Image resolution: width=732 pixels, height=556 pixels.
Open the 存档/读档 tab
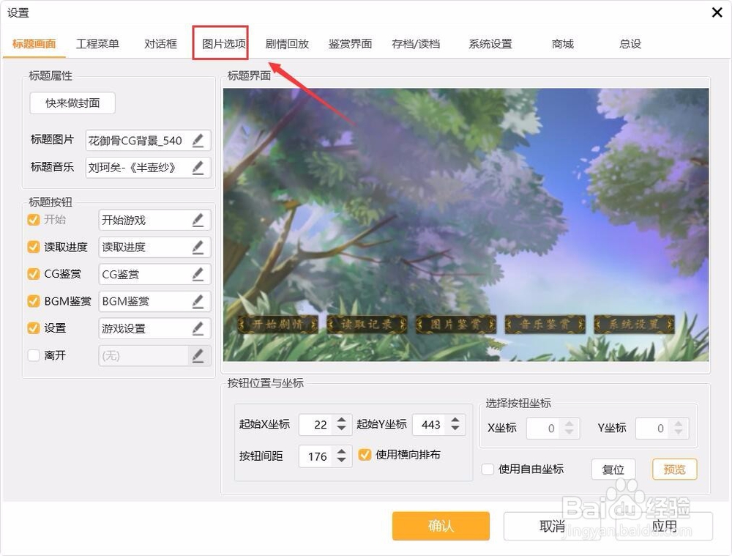(416, 44)
